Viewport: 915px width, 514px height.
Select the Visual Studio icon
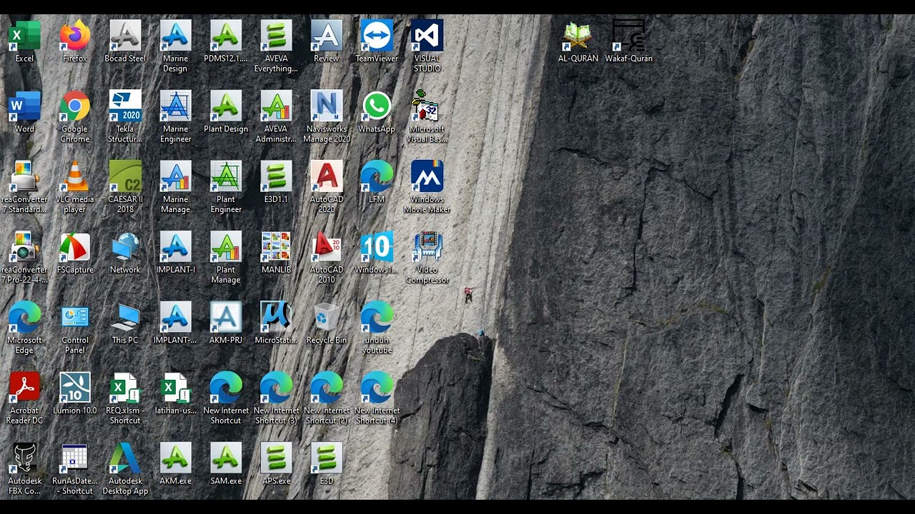tap(427, 36)
